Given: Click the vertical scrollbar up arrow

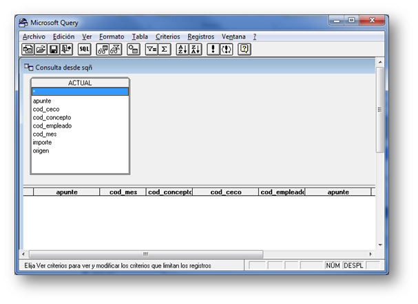Looking at the screenshot, I should 380,62.
